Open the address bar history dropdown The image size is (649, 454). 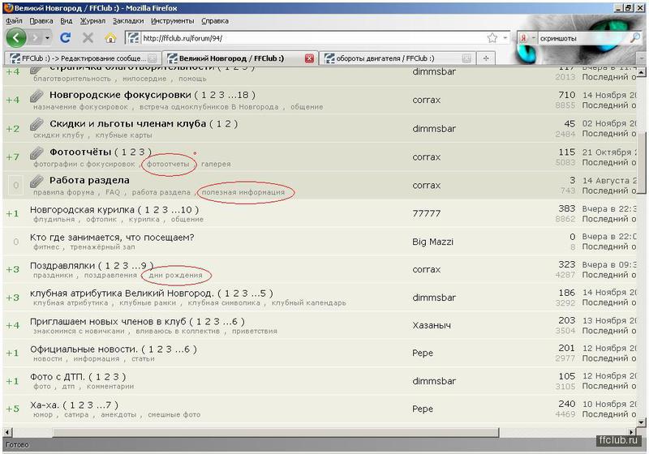pyautogui.click(x=505, y=38)
